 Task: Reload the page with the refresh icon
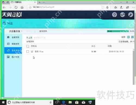pyautogui.click(x=16, y=7)
